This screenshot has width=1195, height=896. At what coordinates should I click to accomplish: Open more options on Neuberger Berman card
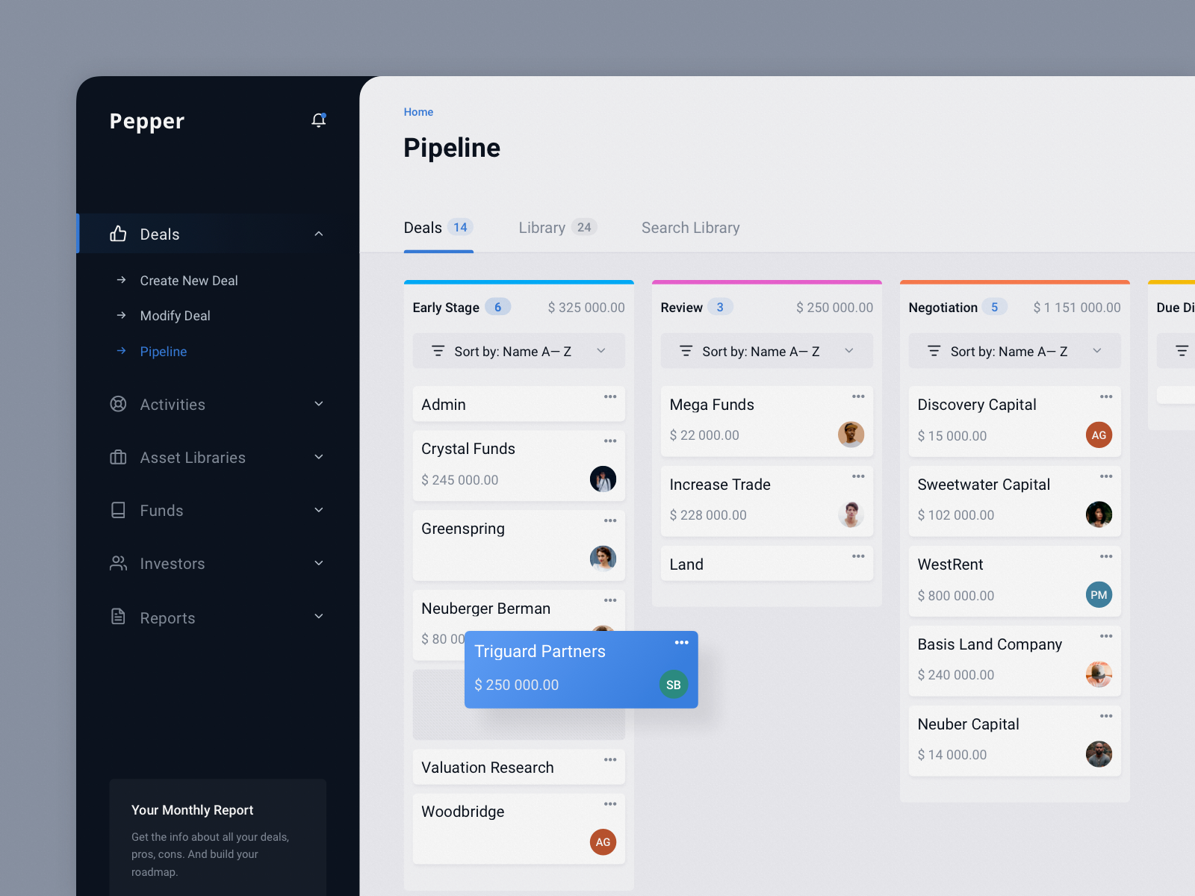pos(610,600)
